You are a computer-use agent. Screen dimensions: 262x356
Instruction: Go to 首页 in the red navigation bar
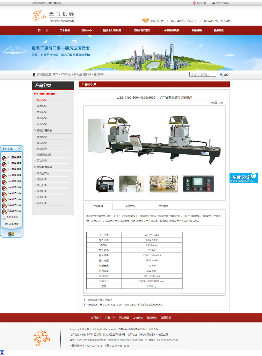tap(43, 30)
